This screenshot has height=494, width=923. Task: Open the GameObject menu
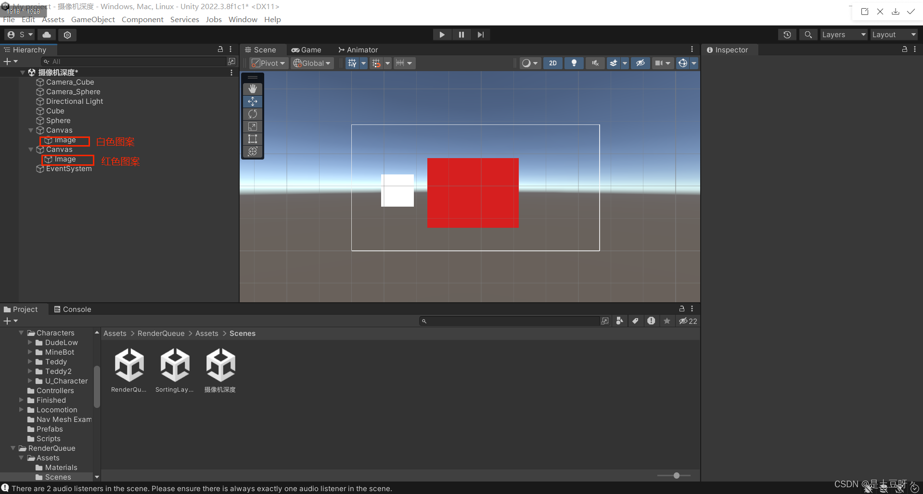(93, 19)
